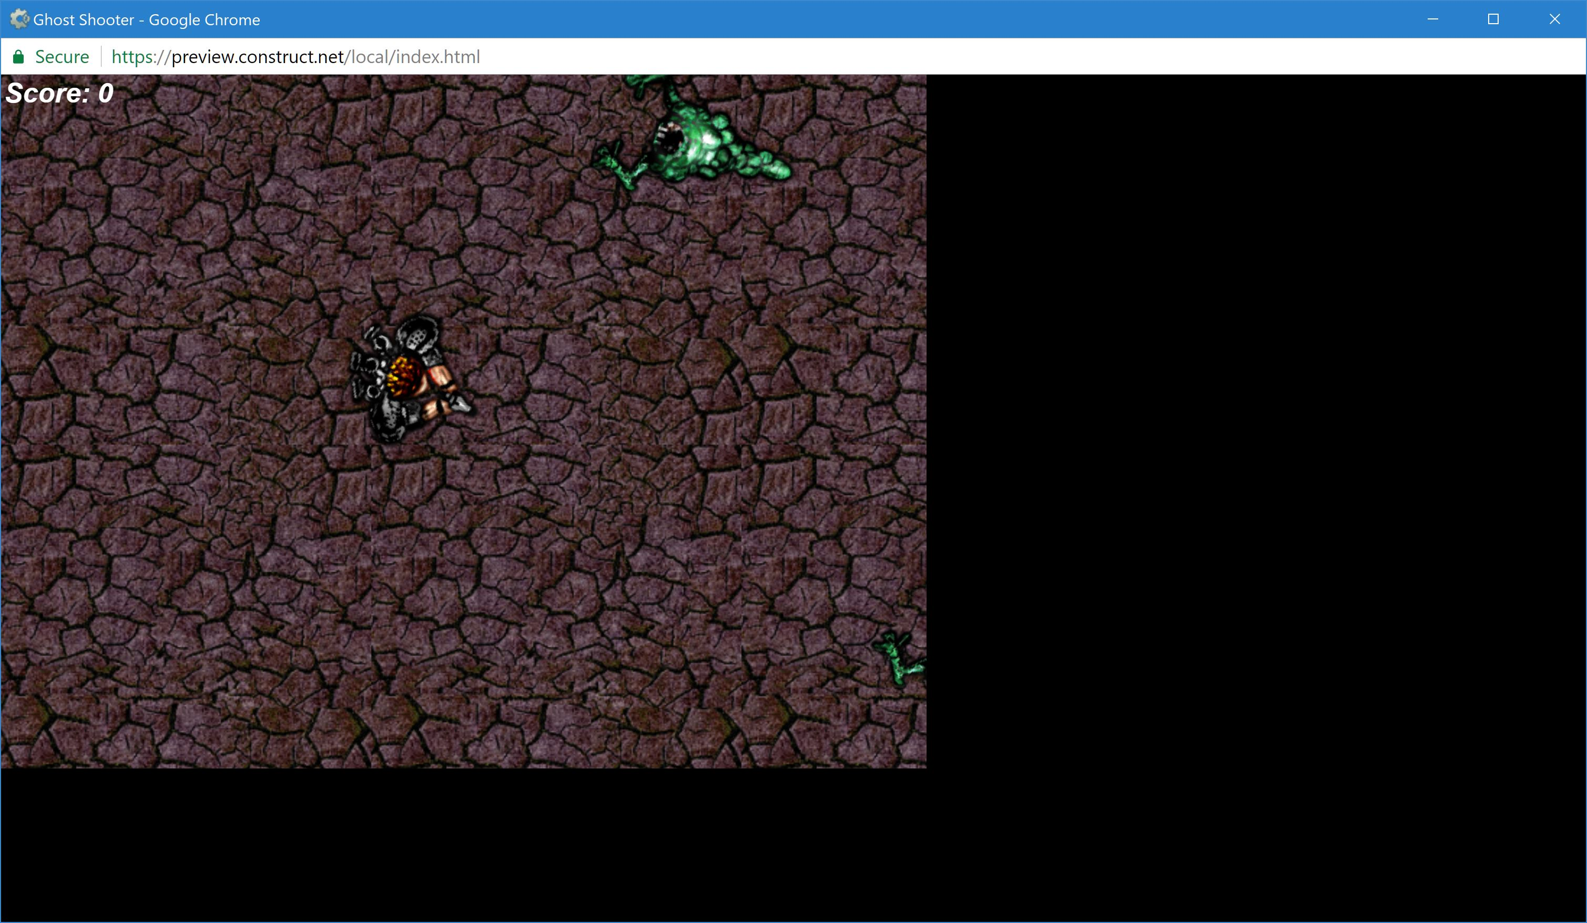Viewport: 1587px width, 923px height.
Task: Click the Score: 0 text
Action: [60, 94]
